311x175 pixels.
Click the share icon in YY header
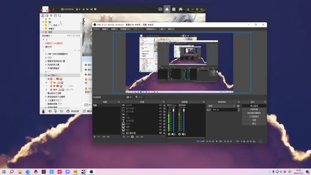pos(91,9)
